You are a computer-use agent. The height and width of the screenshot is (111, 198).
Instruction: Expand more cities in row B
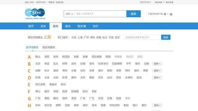pos(157,64)
